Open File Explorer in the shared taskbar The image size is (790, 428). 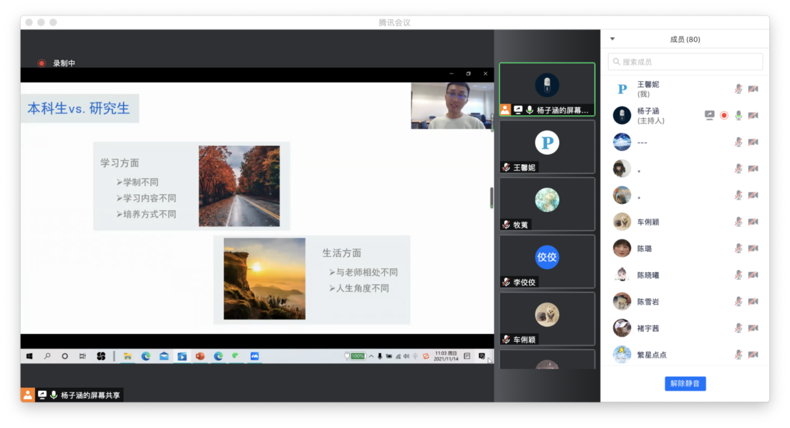point(128,356)
